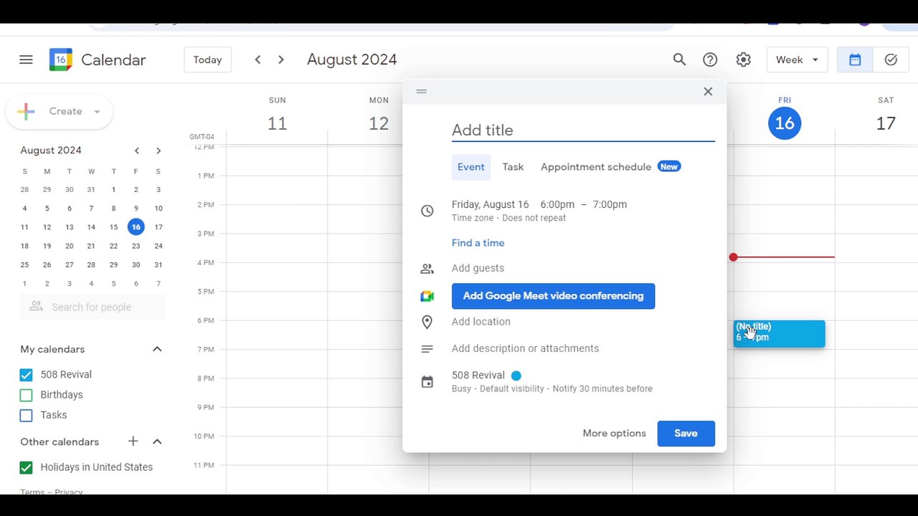Open the Time zone option

pos(473,219)
